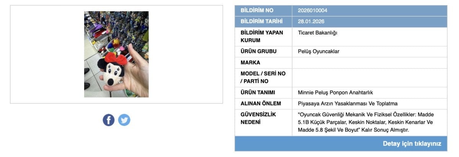
Task: Select the 'ÜRÜN TANIMI' row label
Action: pos(258,92)
